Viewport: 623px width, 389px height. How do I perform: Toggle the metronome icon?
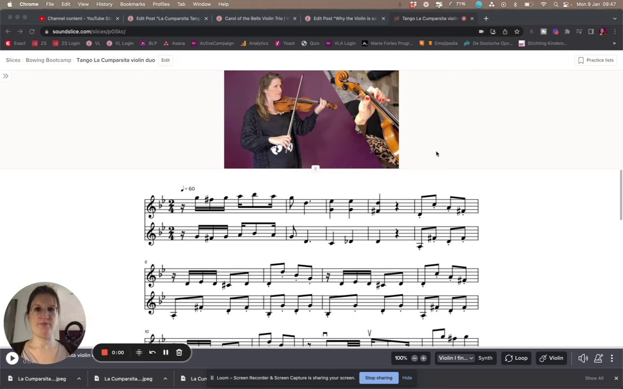(598, 358)
